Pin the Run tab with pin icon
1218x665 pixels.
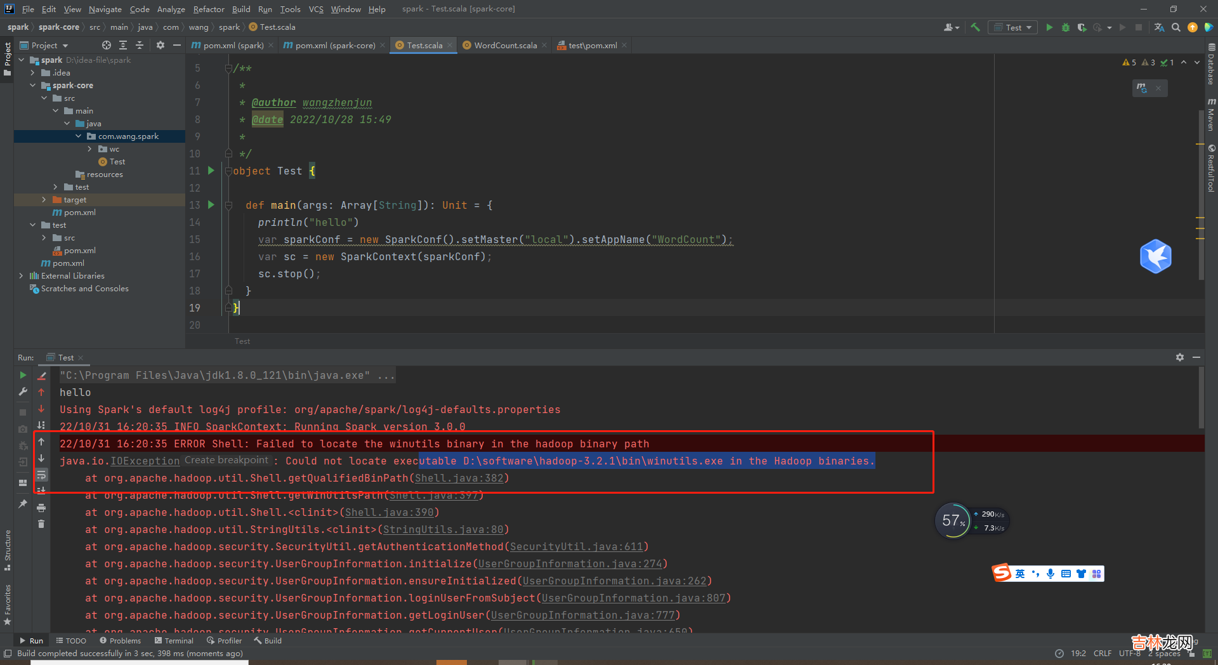(x=23, y=504)
